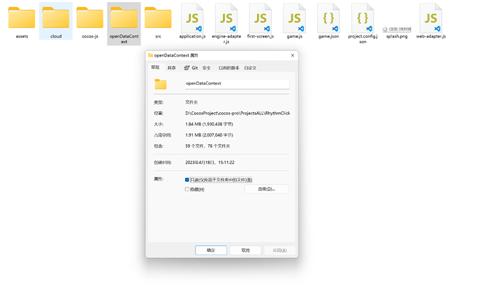The height and width of the screenshot is (301, 482).
Task: Open the 安全 tab
Action: (x=207, y=68)
